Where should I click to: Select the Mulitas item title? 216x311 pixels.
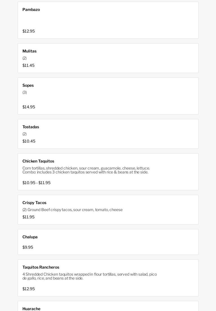click(29, 51)
